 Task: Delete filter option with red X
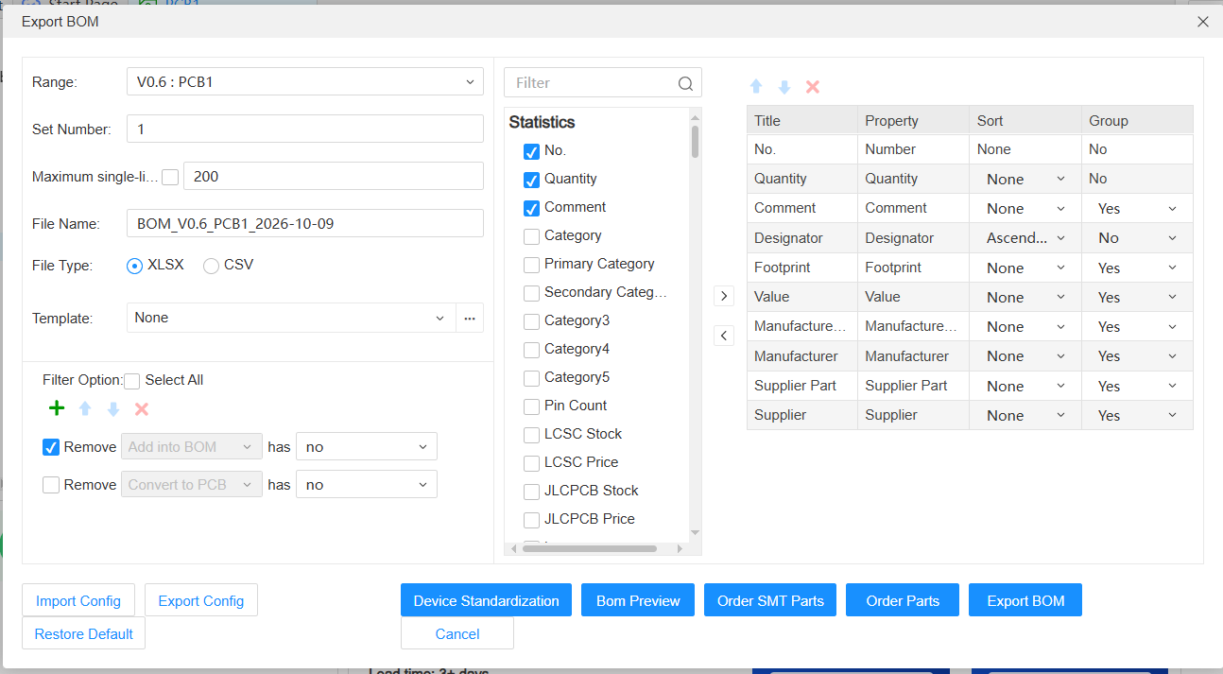[x=142, y=408]
